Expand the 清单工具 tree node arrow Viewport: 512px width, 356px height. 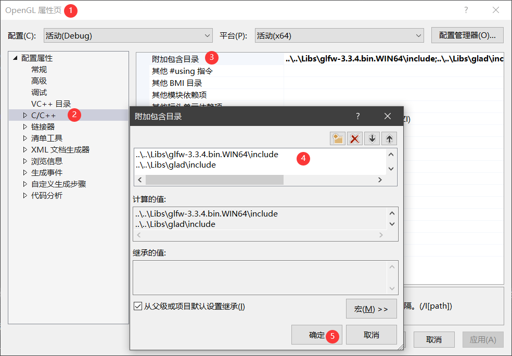click(25, 138)
